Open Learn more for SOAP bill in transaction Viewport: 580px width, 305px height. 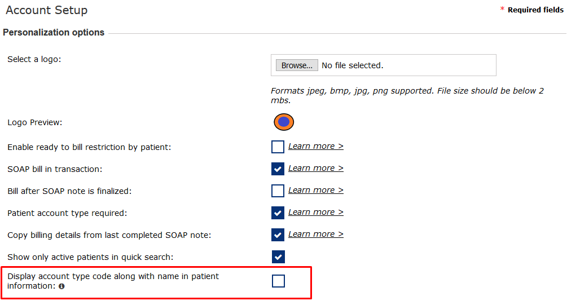315,168
